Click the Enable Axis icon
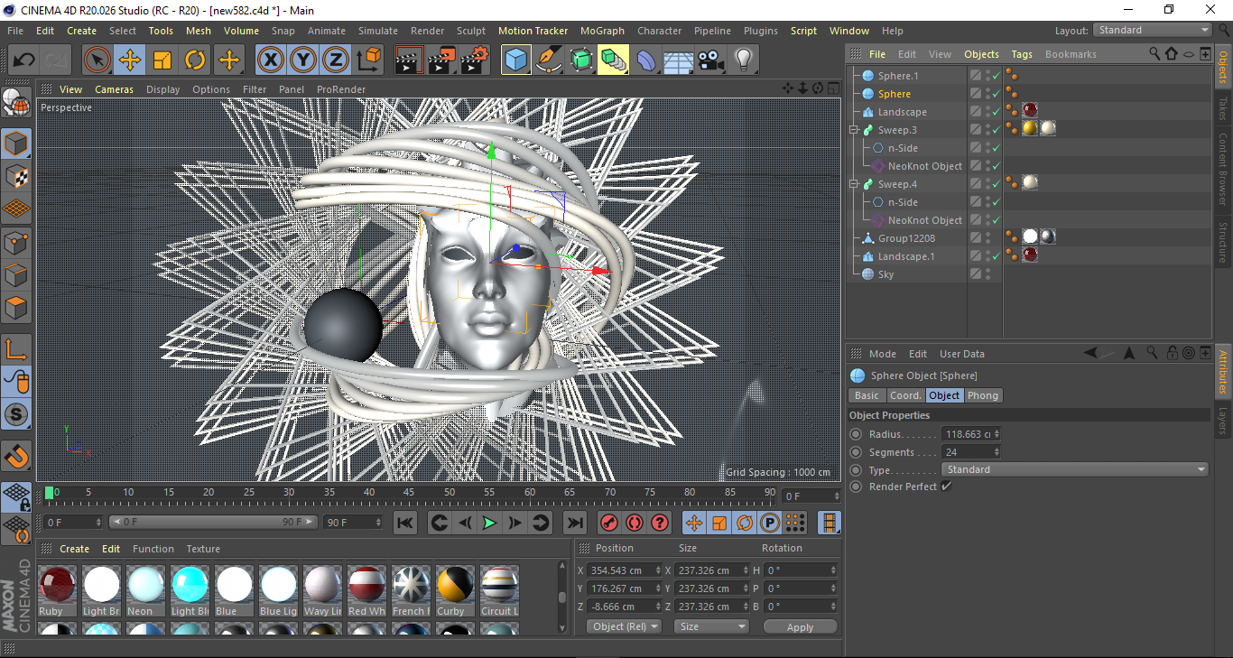This screenshot has height=658, width=1233. coord(16,349)
